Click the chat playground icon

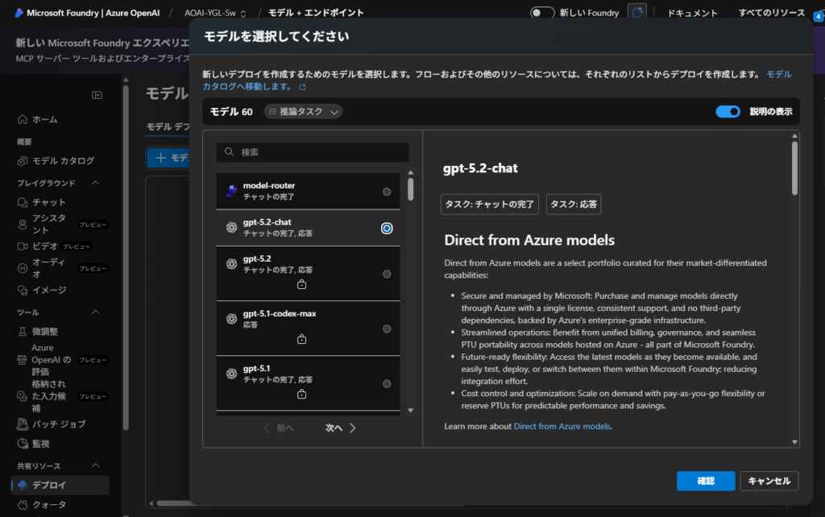click(x=23, y=202)
